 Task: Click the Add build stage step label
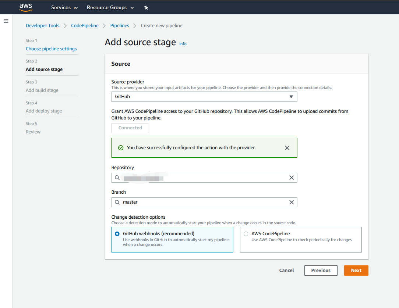(x=42, y=90)
